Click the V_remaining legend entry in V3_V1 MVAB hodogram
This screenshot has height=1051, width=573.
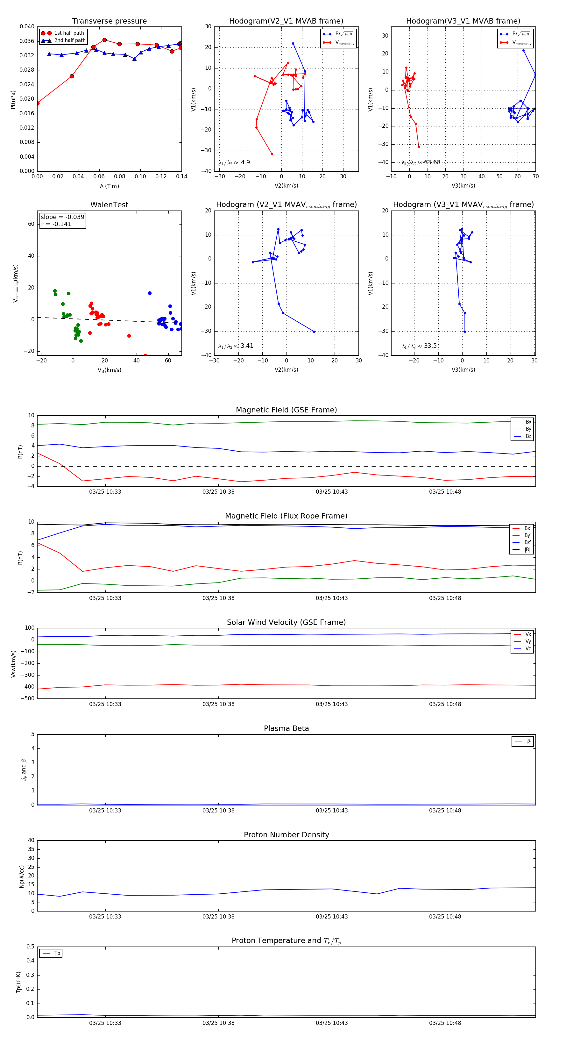tap(515, 42)
